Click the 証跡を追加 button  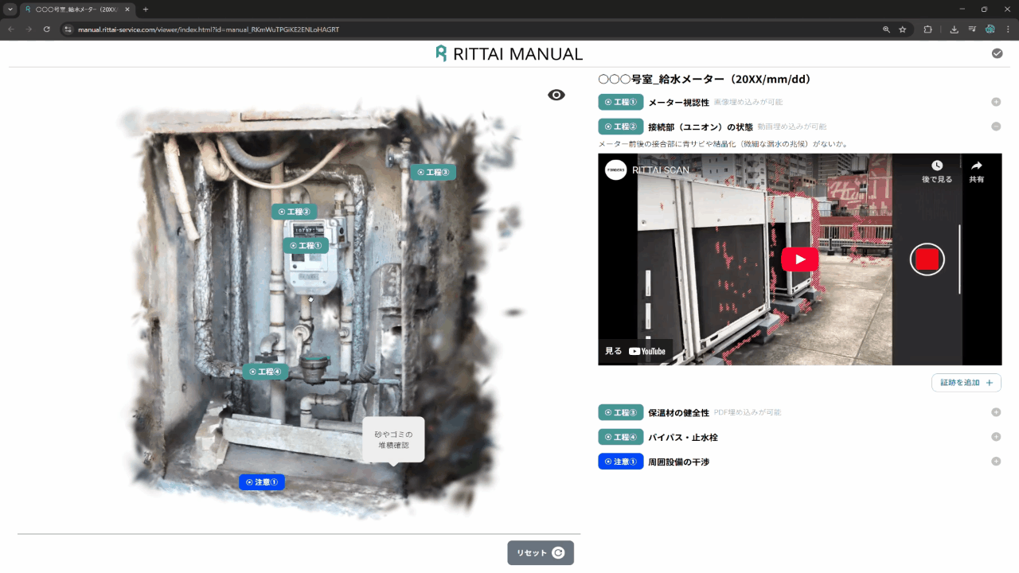(966, 383)
